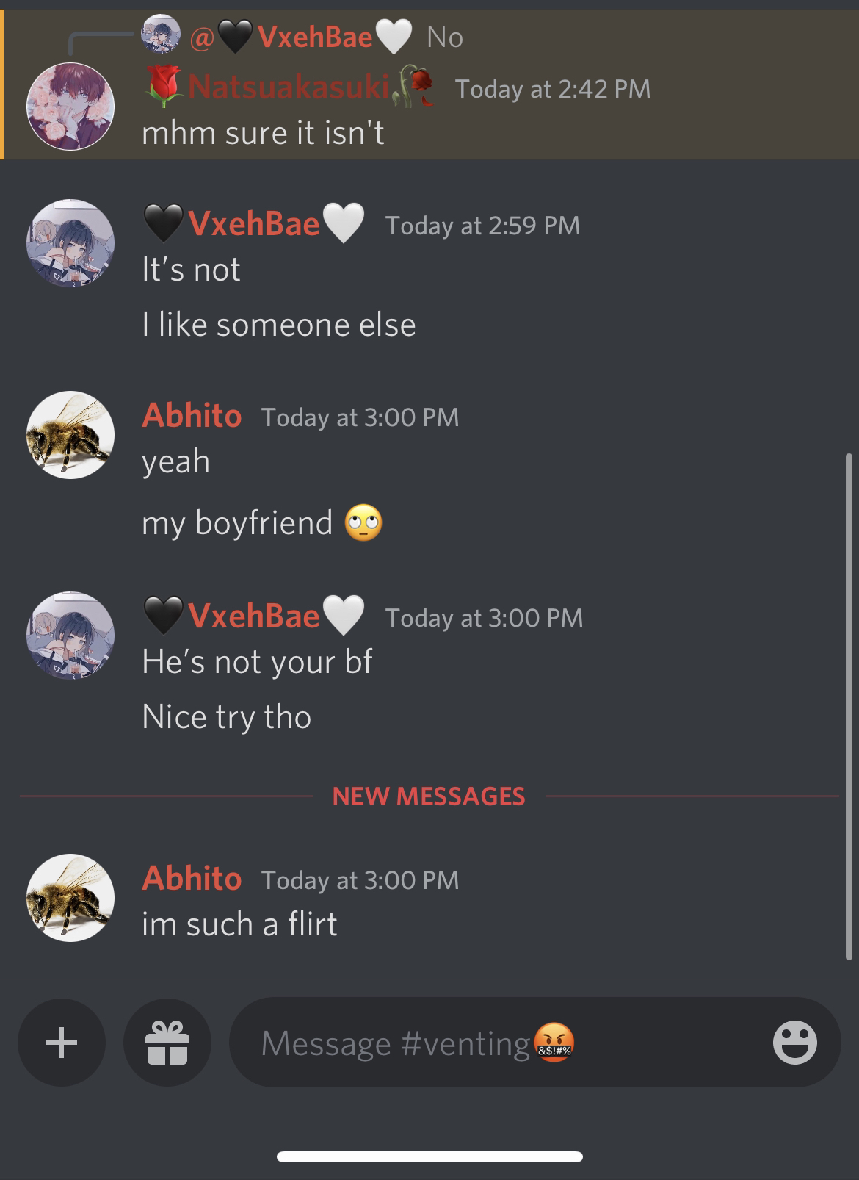
Task: Tap the small reply-preview avatar at top
Action: tap(161, 35)
